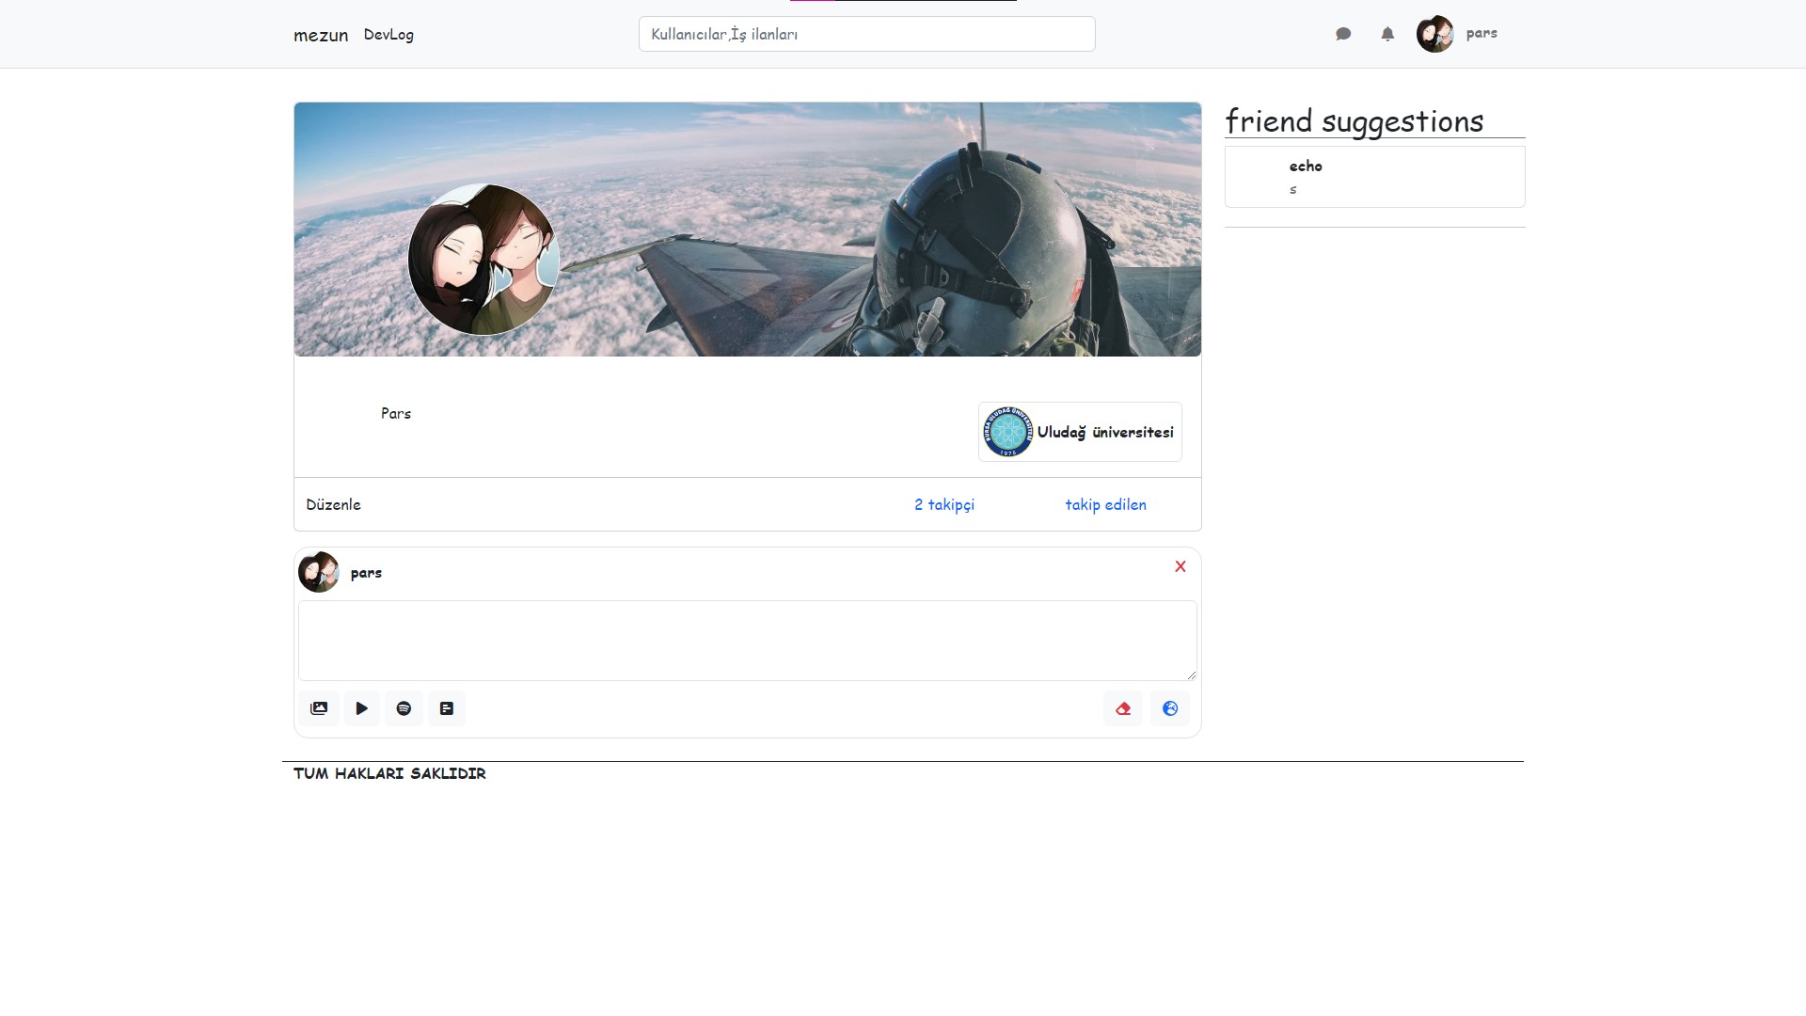The image size is (1806, 1016).
Task: Go to the mezun home logo
Action: point(321,35)
